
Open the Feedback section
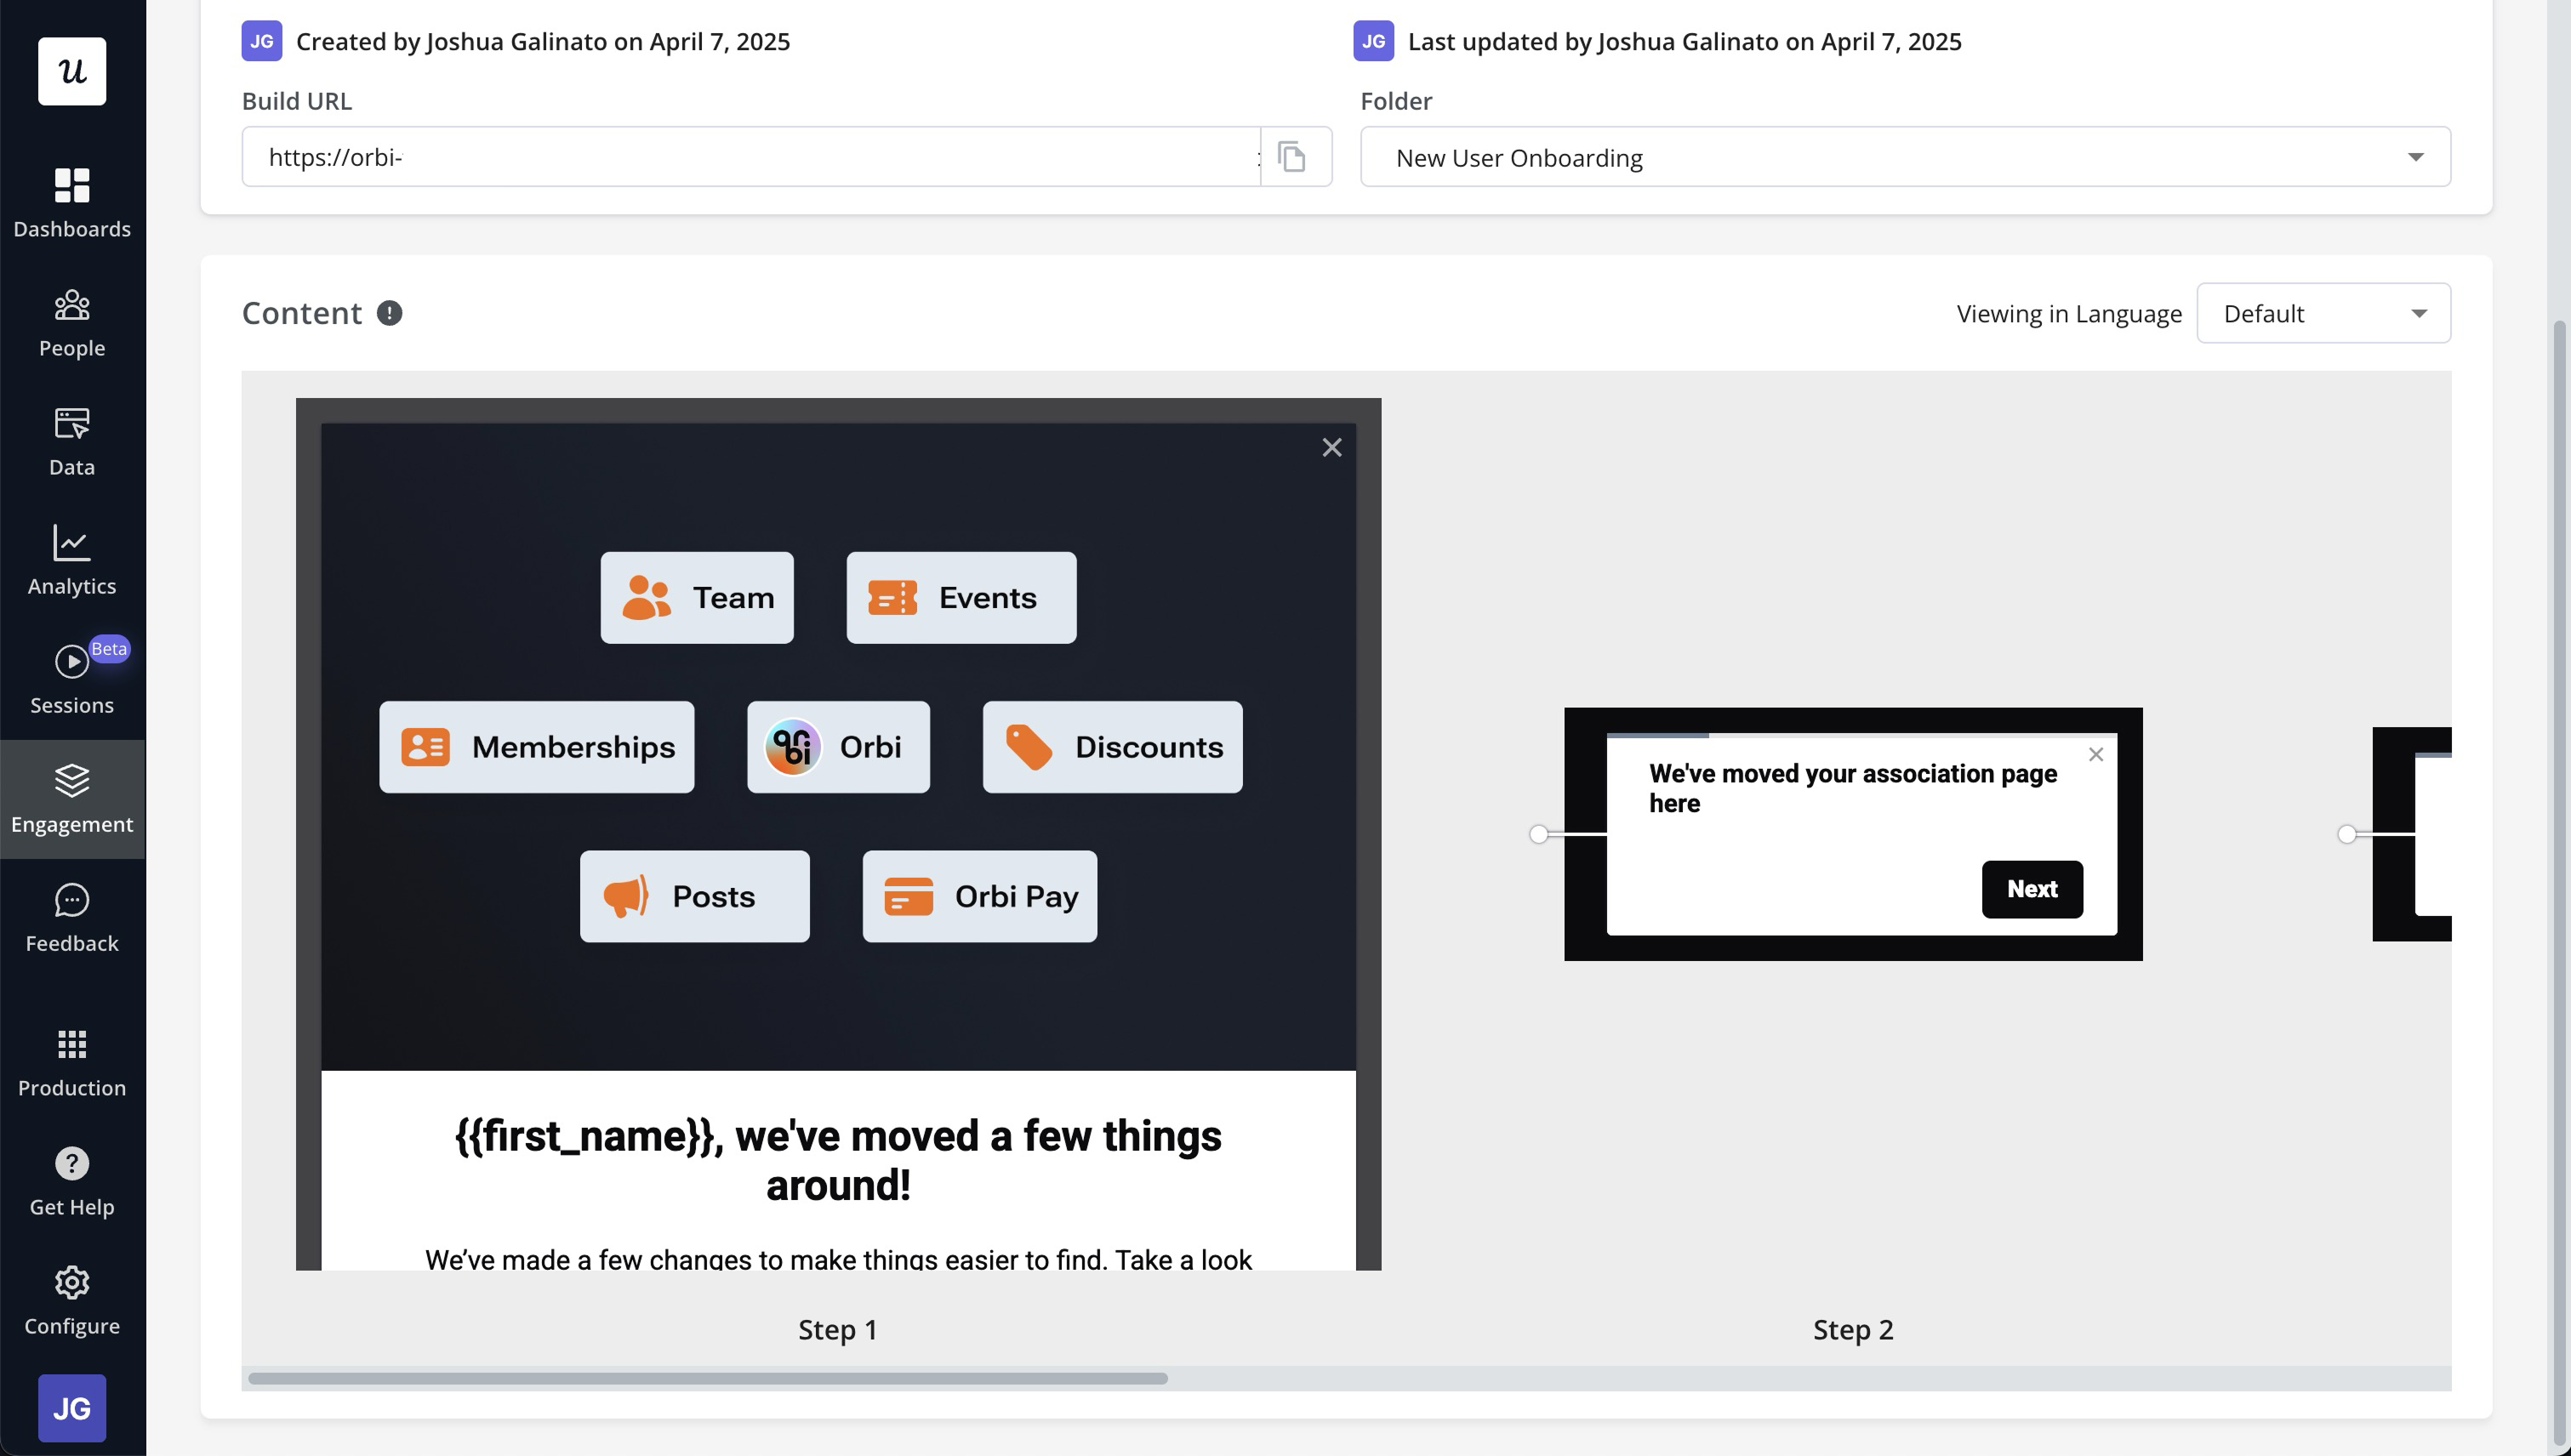pyautogui.click(x=72, y=918)
